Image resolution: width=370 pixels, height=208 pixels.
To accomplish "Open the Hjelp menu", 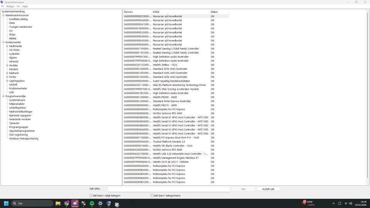I will (25, 7).
